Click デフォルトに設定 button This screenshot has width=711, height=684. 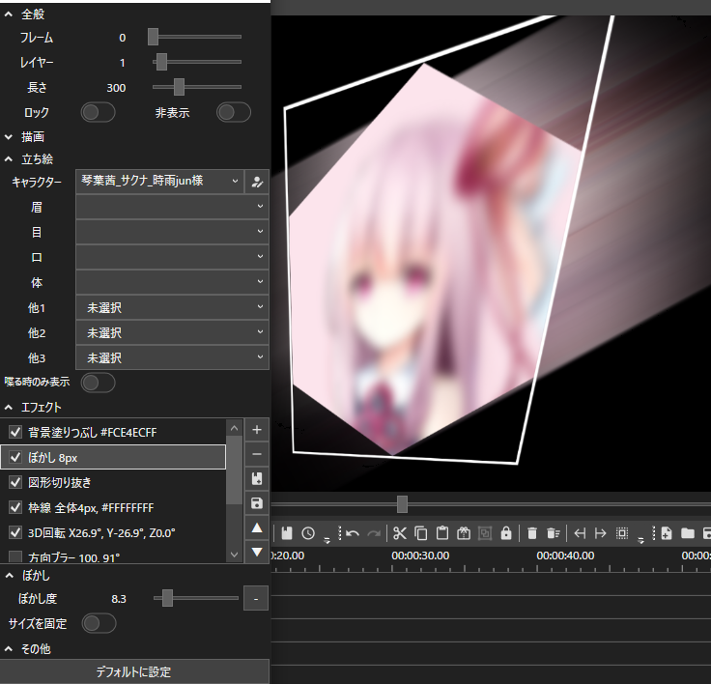coord(134,671)
